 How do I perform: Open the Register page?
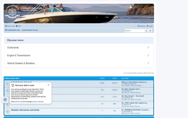142,26
